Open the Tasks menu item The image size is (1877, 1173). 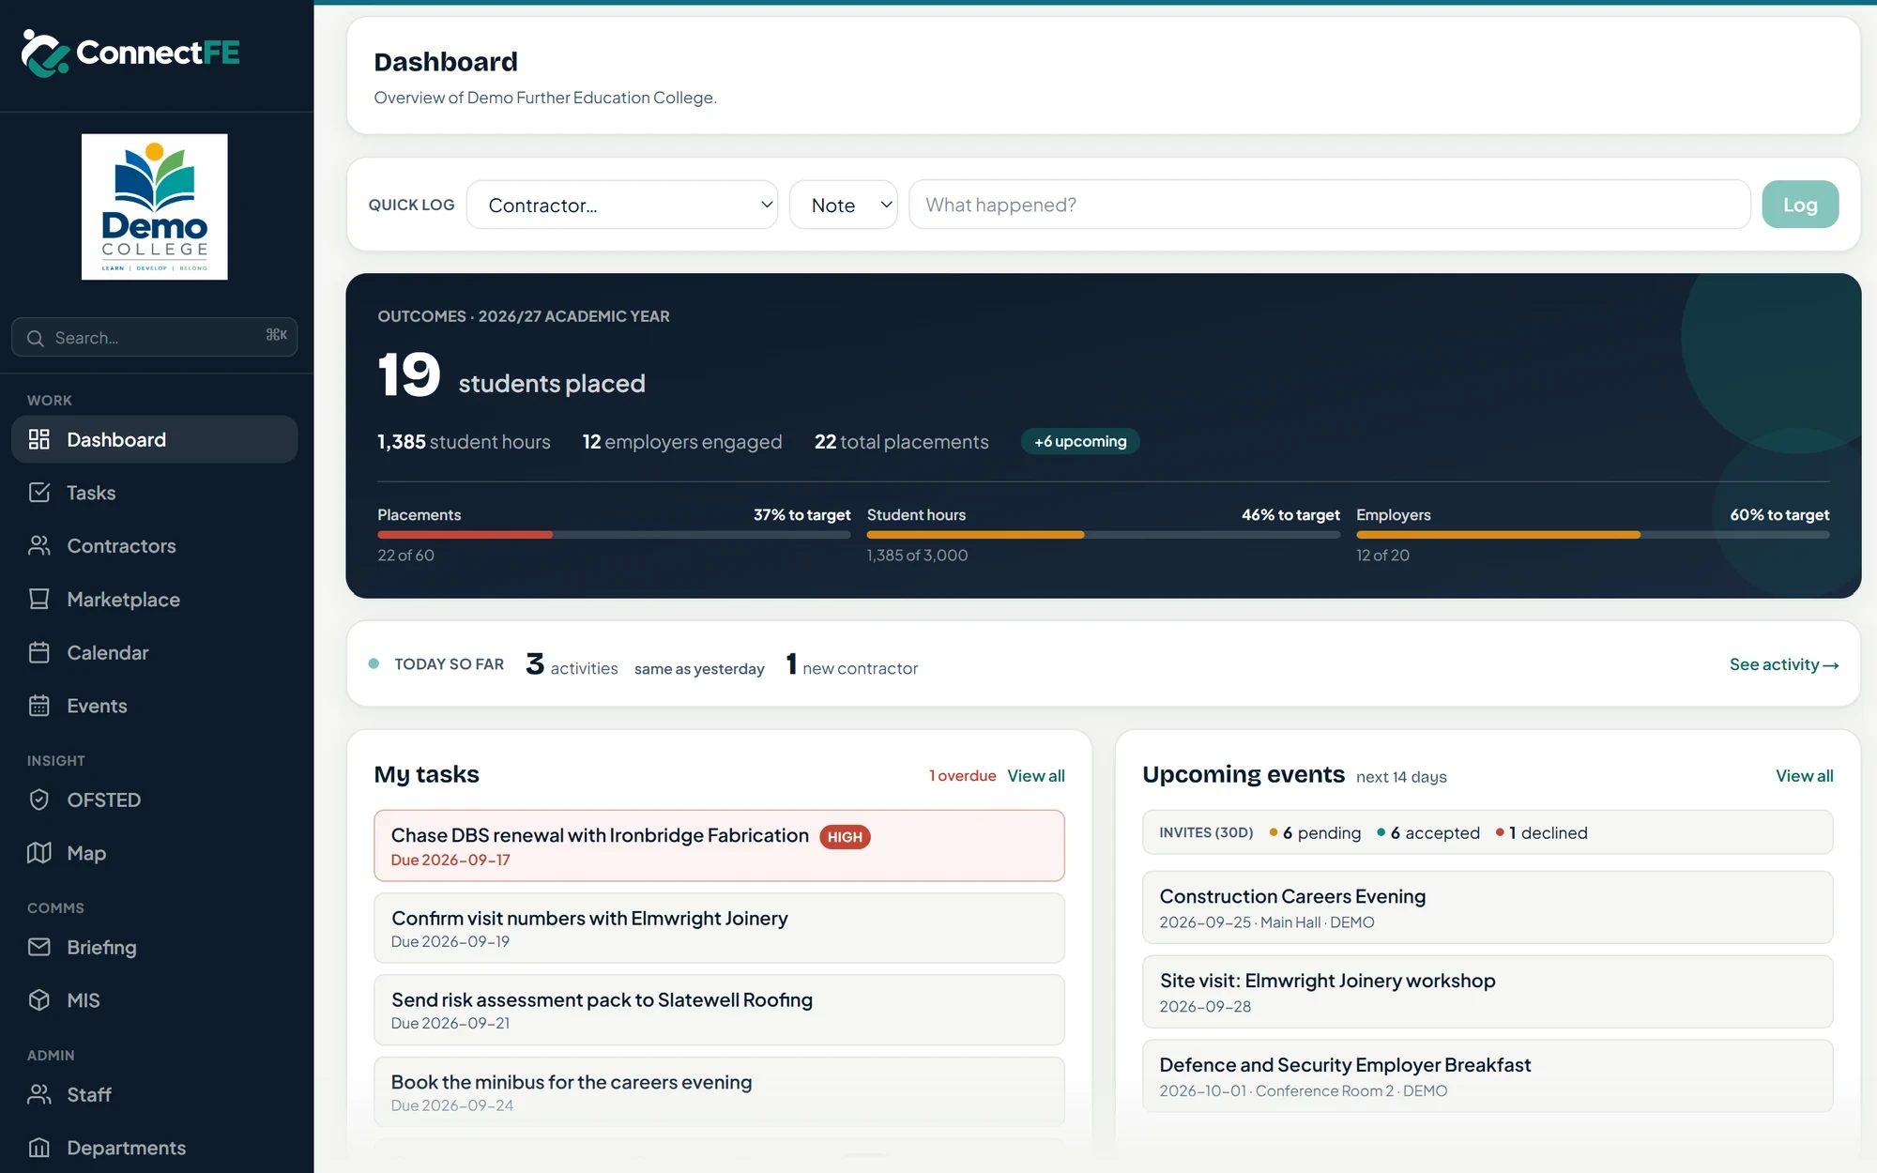[155, 493]
